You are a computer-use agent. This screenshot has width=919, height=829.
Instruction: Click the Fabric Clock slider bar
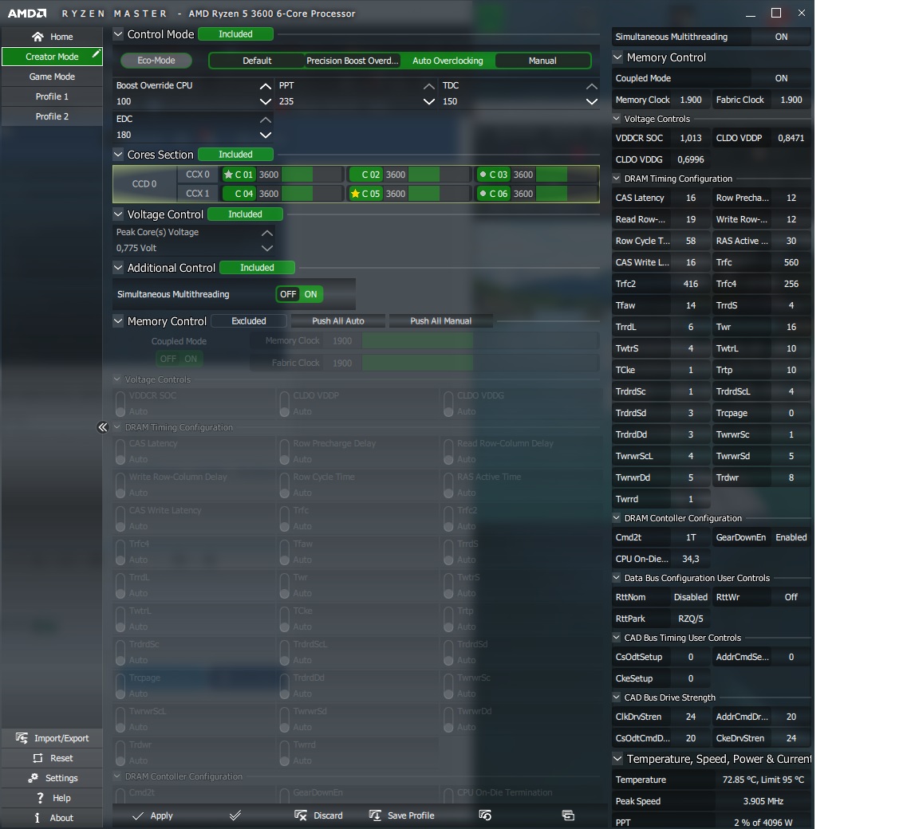[x=480, y=363]
